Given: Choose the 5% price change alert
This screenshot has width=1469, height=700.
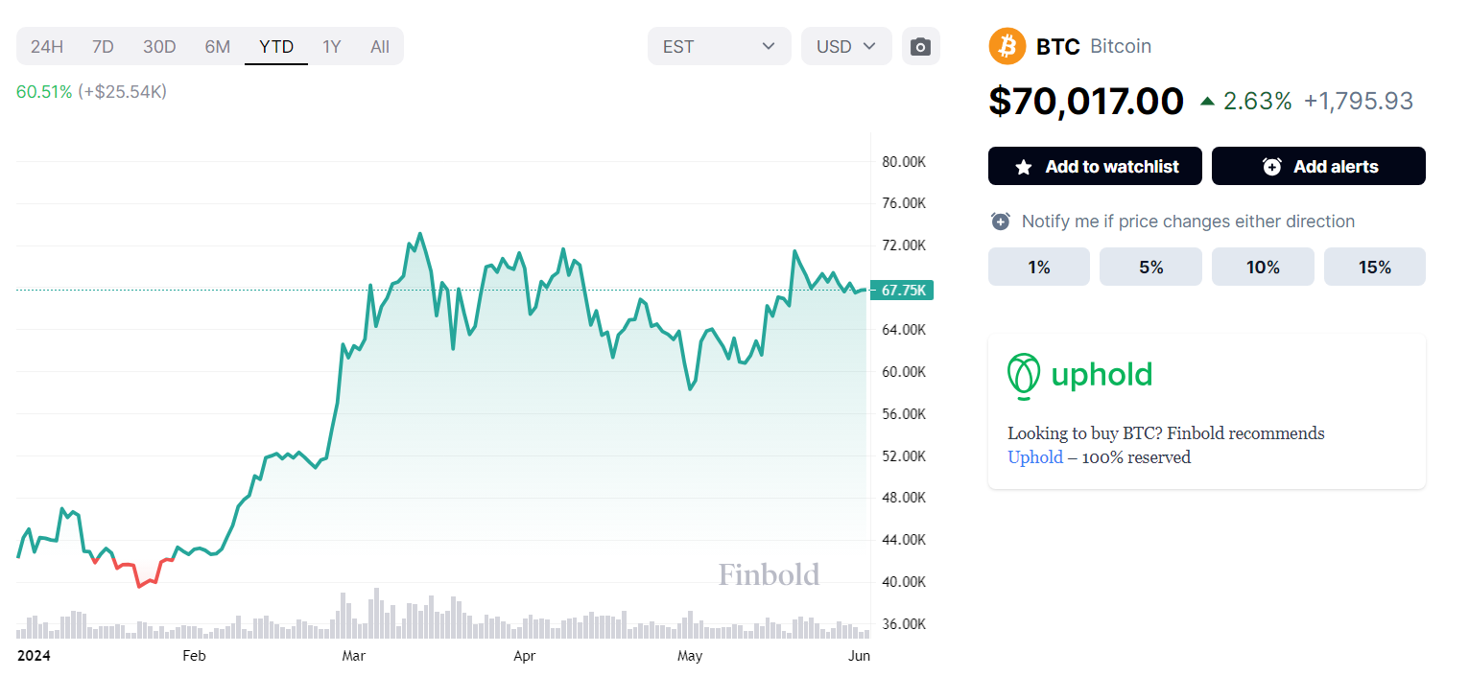Looking at the screenshot, I should (1150, 267).
